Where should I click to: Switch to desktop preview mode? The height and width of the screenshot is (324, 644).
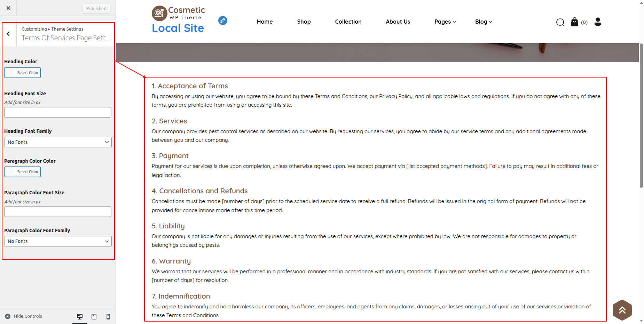(x=80, y=316)
